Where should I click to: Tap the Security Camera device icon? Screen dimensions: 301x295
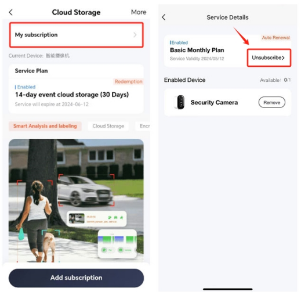(180, 102)
